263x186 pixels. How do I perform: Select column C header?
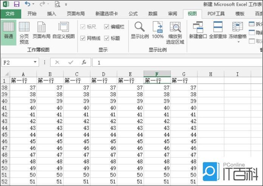tap(77, 74)
